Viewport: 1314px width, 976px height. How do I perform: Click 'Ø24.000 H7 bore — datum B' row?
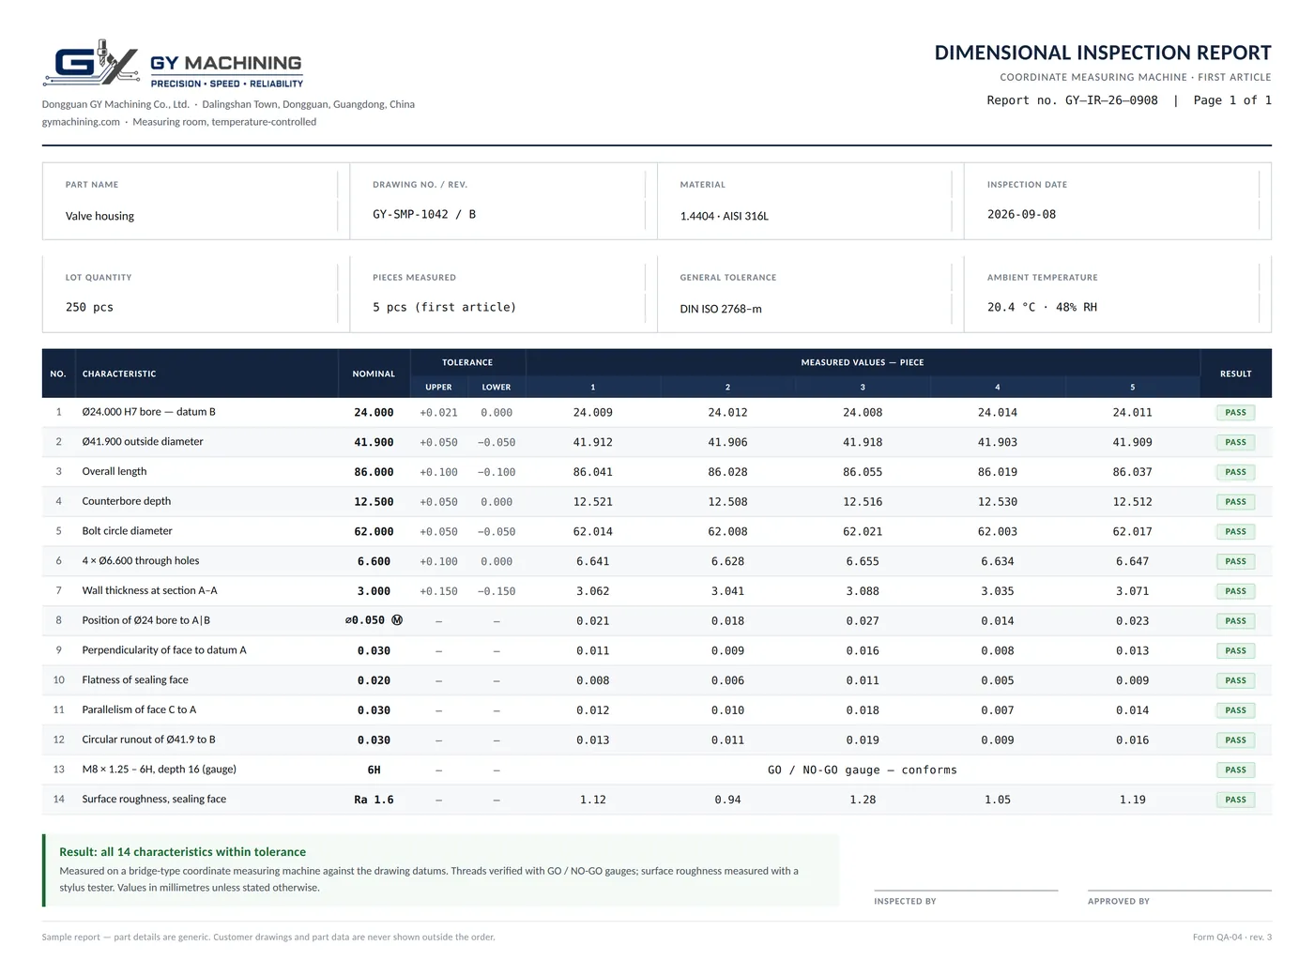pos(657,412)
